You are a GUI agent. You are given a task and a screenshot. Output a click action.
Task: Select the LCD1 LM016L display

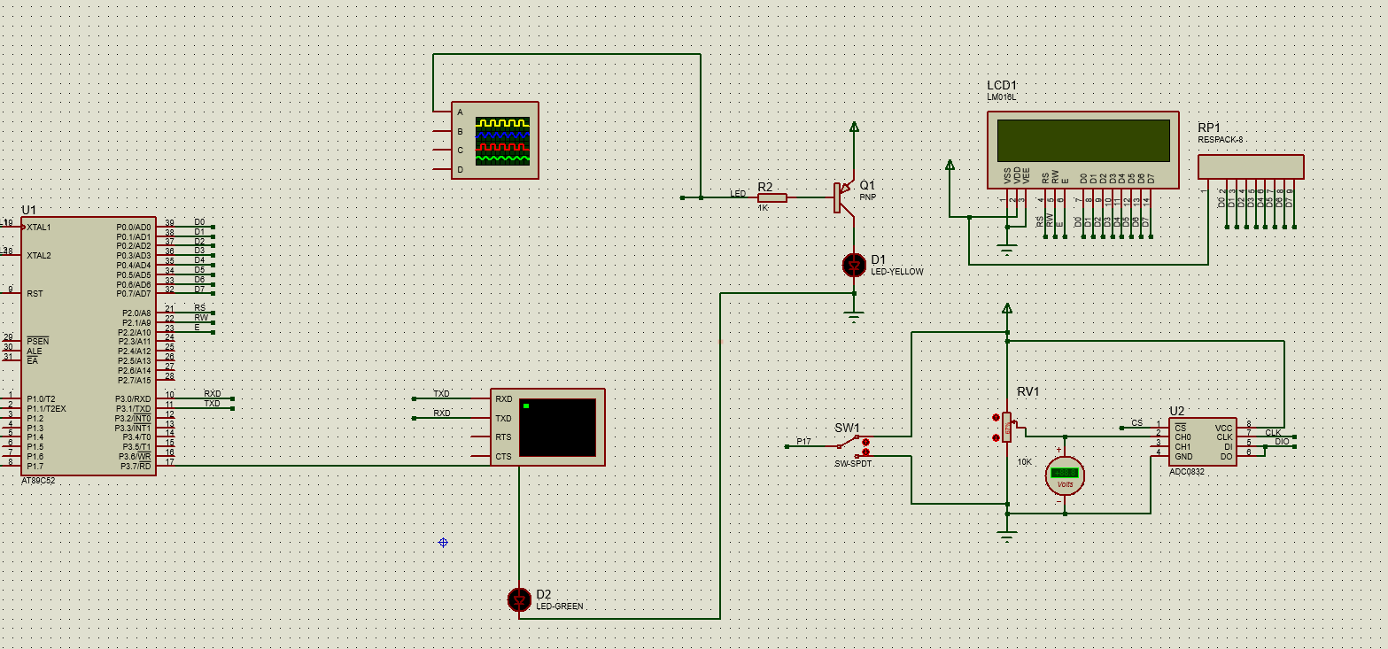coord(1083,150)
